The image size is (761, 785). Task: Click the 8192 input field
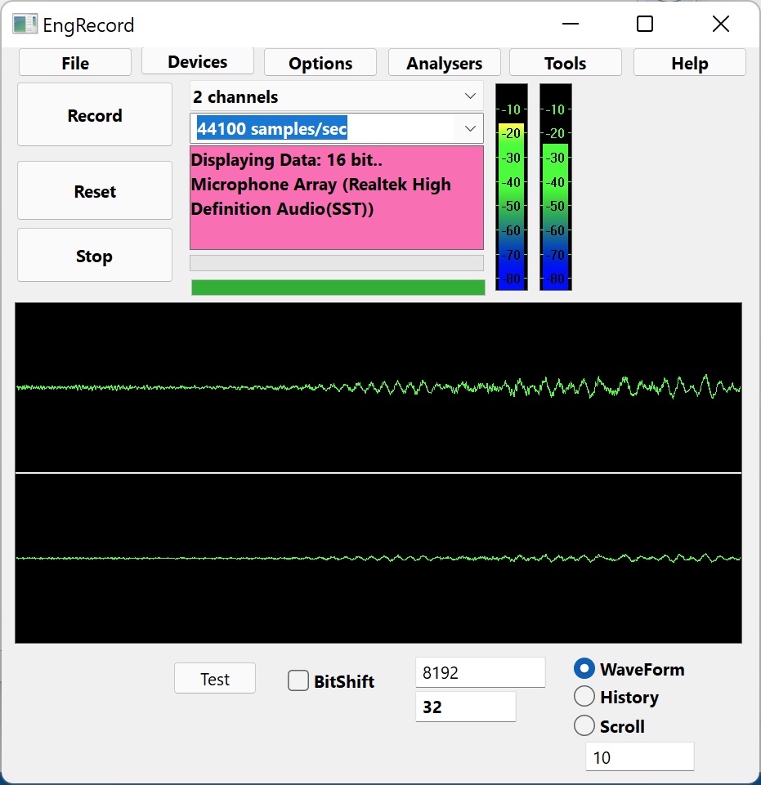coord(481,672)
